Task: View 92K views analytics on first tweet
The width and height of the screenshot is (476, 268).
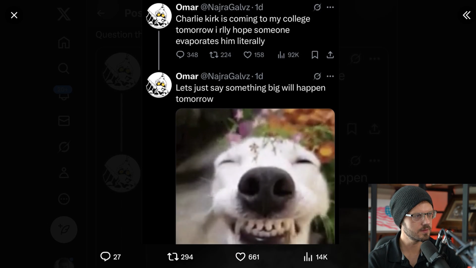Action: pyautogui.click(x=288, y=55)
